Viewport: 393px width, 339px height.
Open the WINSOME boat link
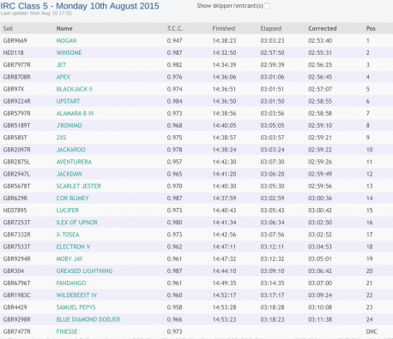(69, 53)
